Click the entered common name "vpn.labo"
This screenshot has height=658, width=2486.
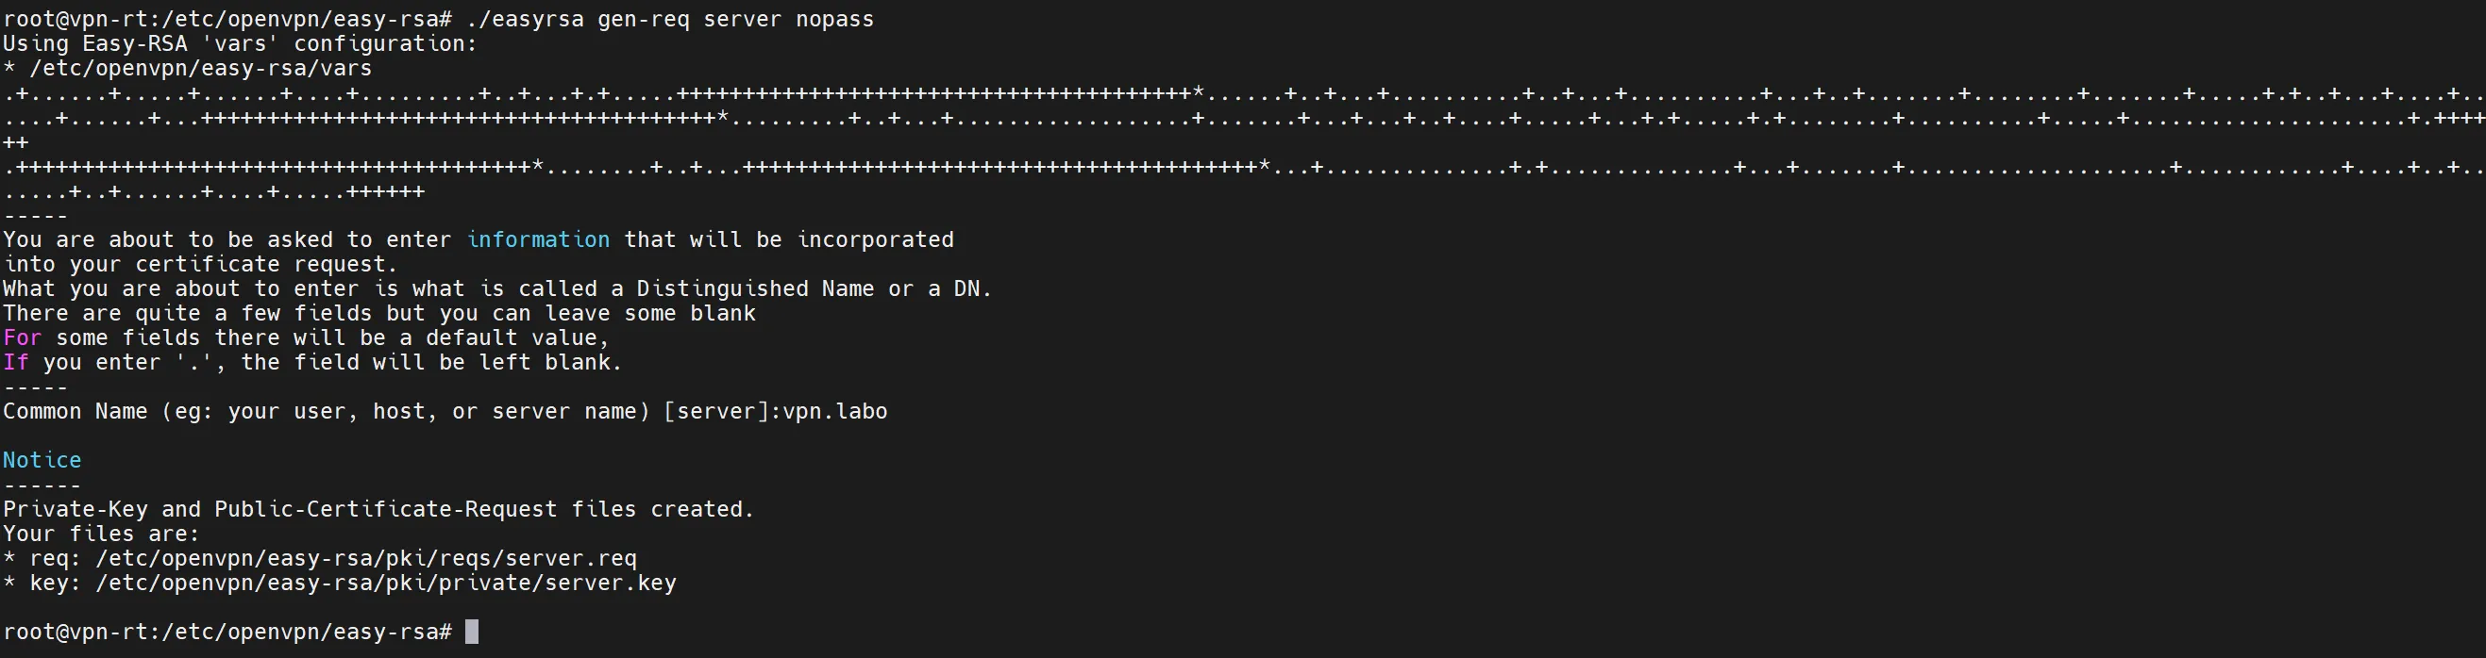point(834,412)
